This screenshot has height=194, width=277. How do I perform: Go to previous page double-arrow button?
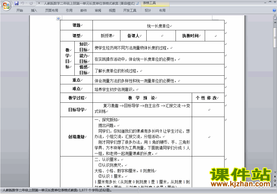[x=275, y=176]
